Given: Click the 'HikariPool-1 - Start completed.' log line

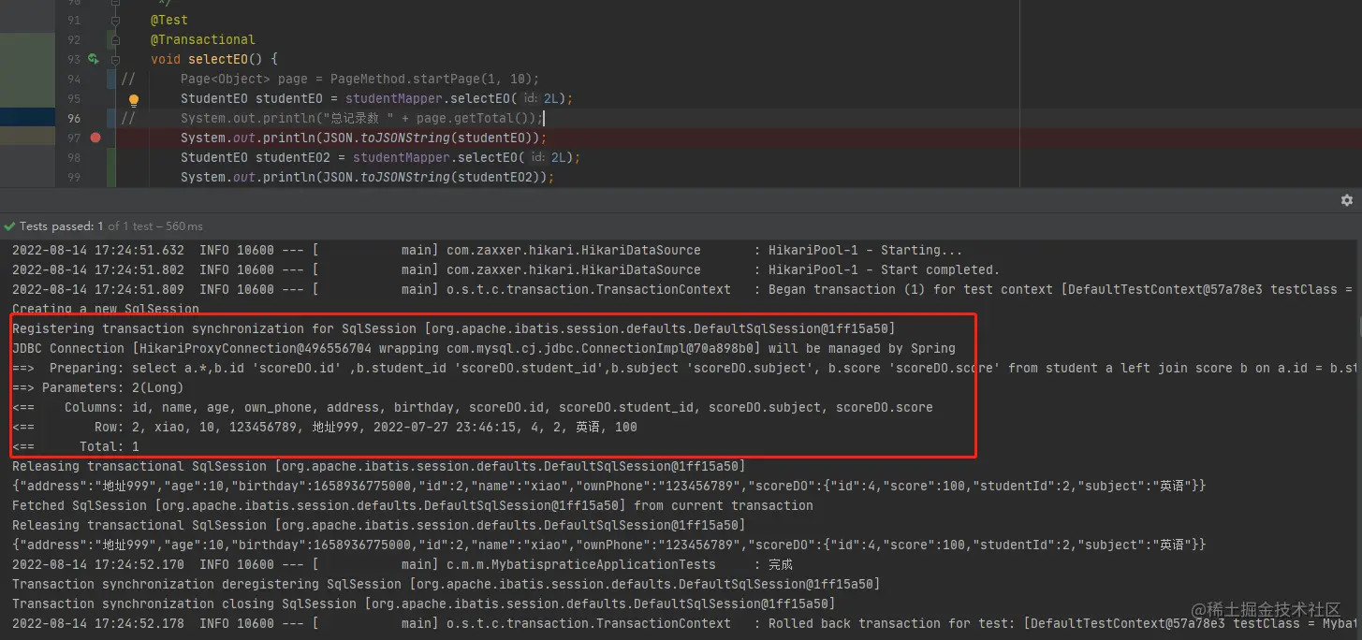Looking at the screenshot, I should pos(505,269).
